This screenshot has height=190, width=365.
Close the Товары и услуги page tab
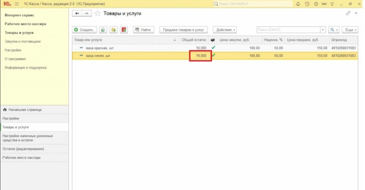coord(356,13)
